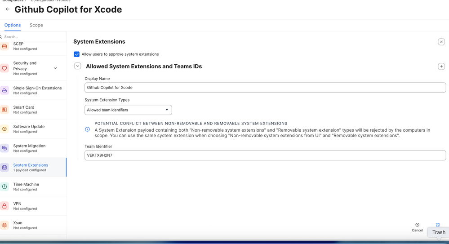Open the Time Machine payload

point(33,186)
